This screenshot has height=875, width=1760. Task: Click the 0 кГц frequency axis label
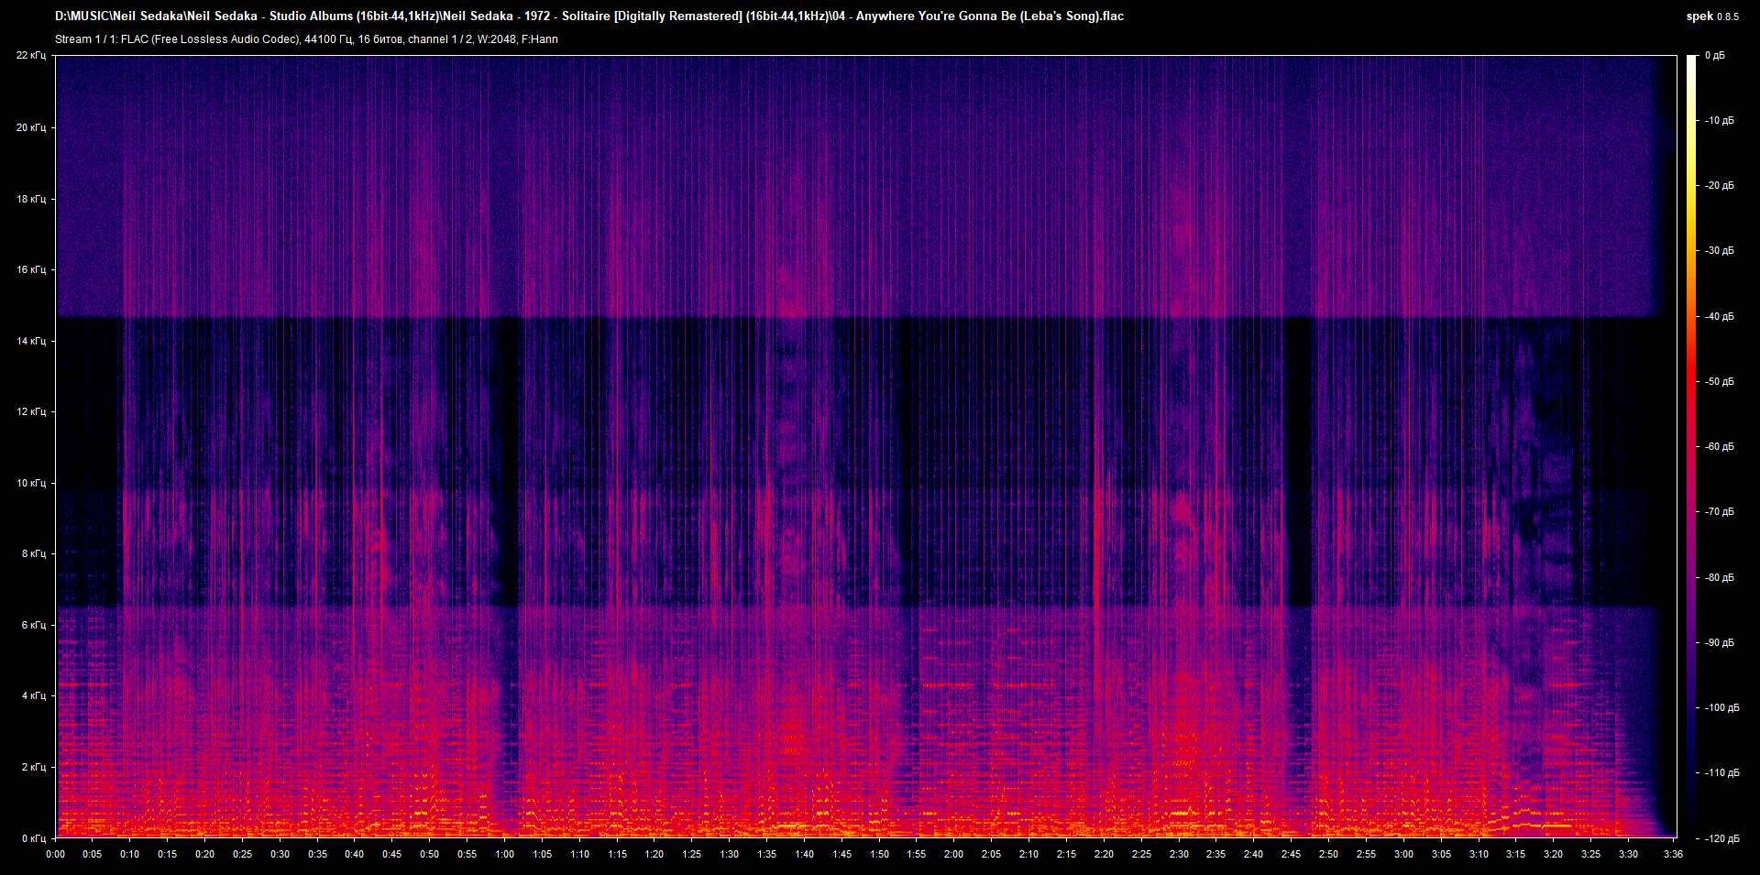point(33,838)
